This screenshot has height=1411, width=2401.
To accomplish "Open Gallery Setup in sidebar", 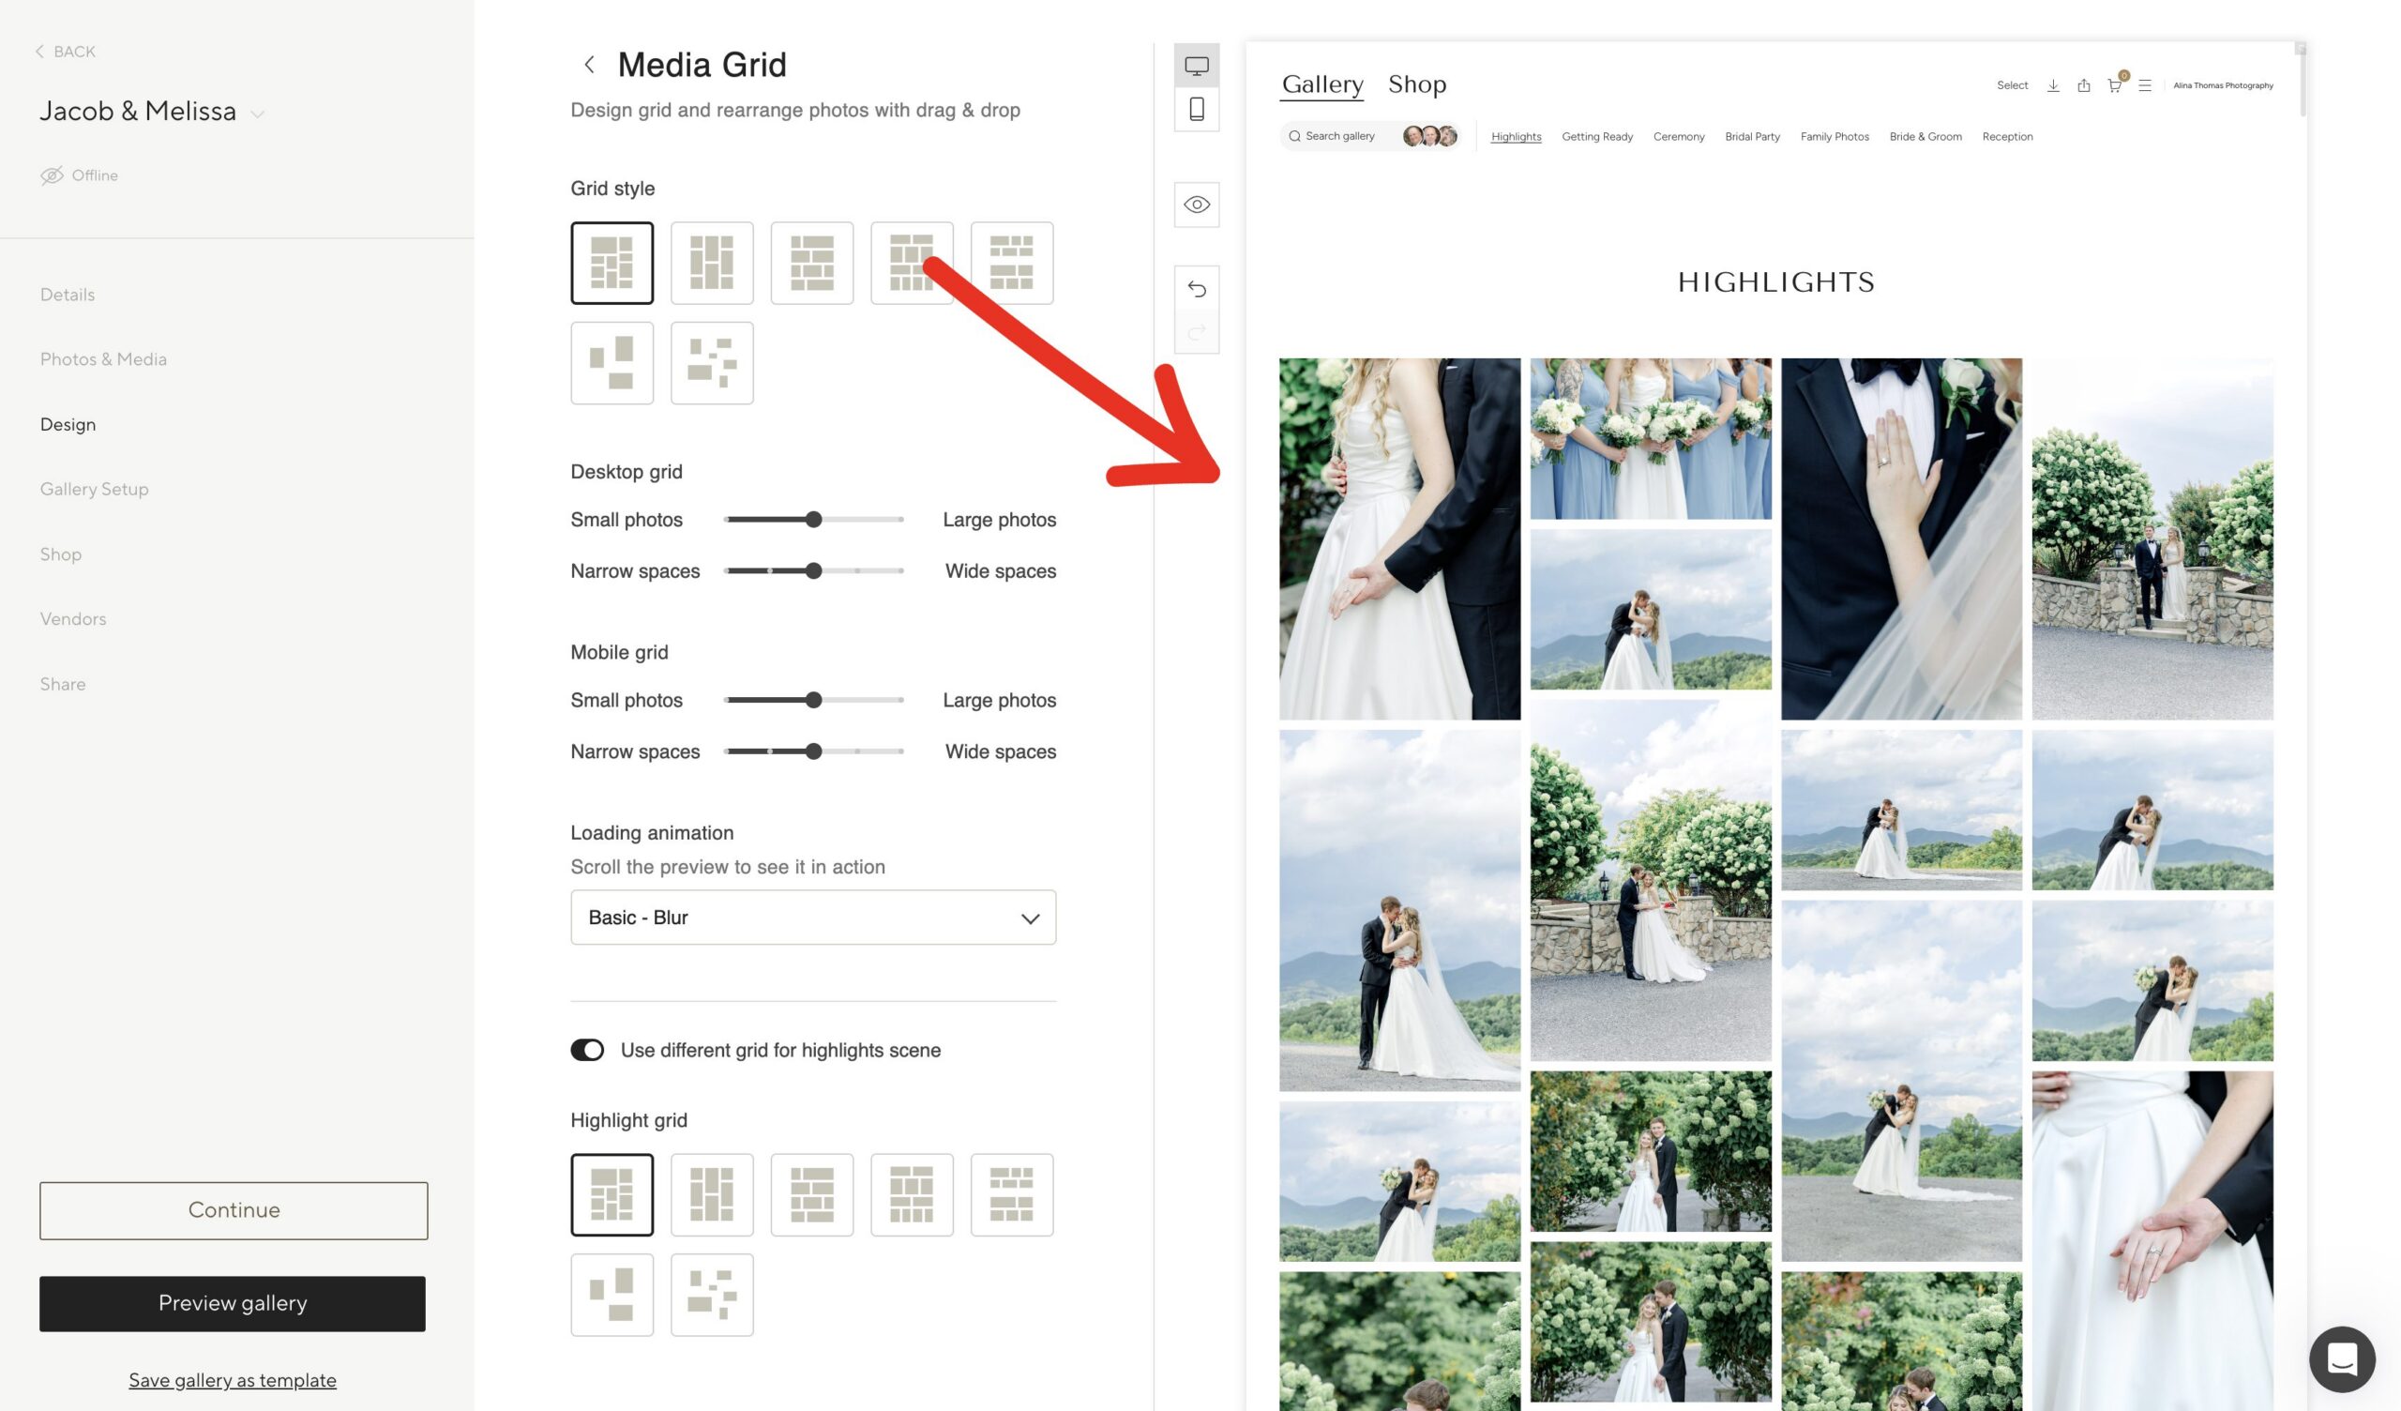I will [95, 489].
